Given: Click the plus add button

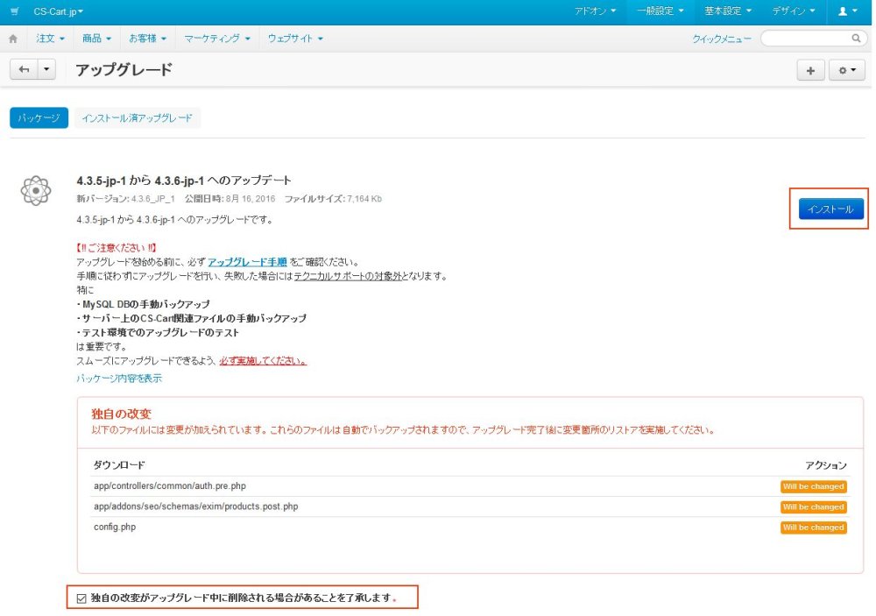Looking at the screenshot, I should pyautogui.click(x=810, y=70).
